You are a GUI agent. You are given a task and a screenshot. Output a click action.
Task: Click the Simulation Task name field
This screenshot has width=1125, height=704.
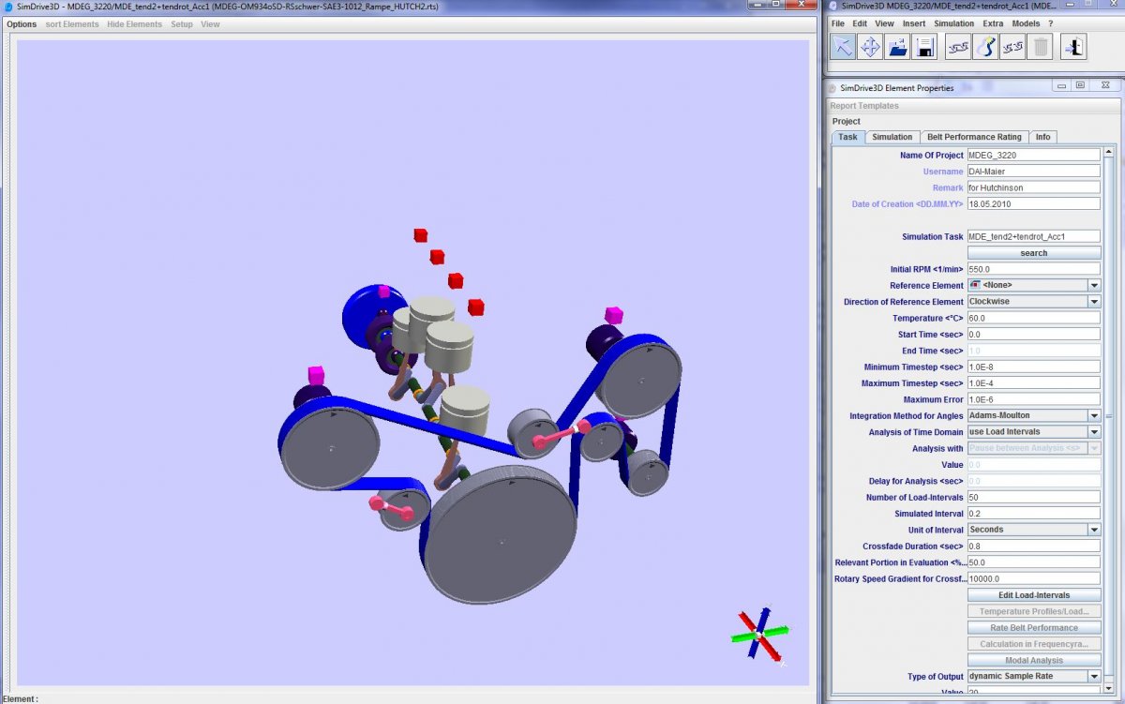1033,236
